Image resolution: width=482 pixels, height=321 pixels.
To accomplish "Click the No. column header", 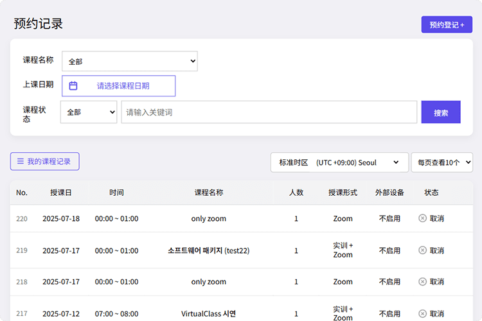I will click(22, 193).
